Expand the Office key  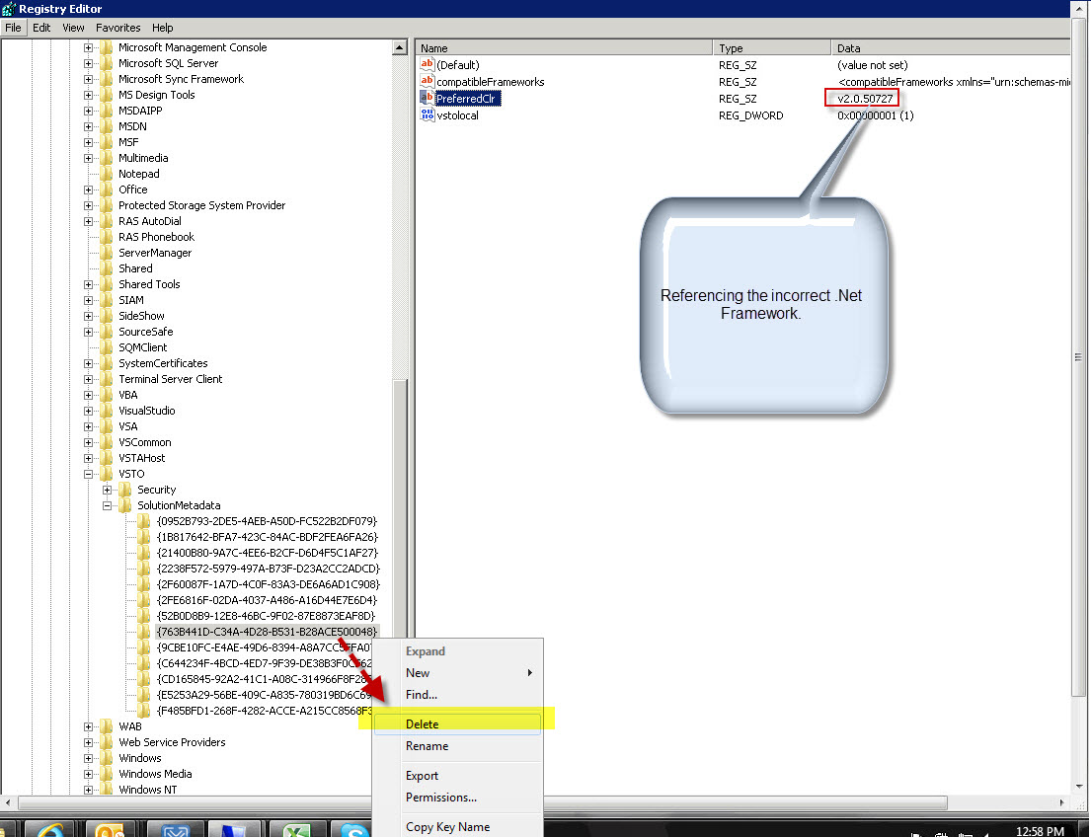[x=88, y=190]
